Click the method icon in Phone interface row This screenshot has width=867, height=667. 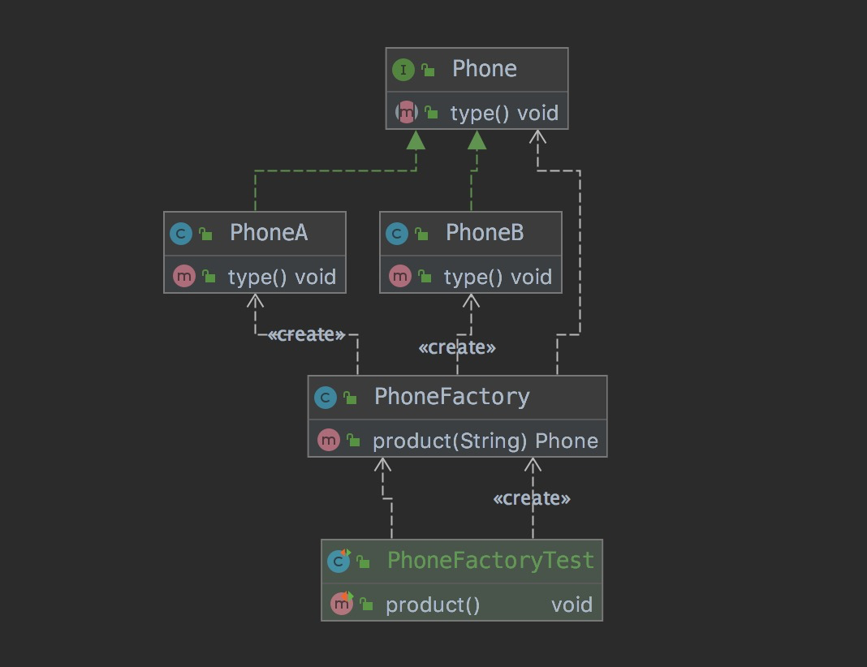click(406, 113)
